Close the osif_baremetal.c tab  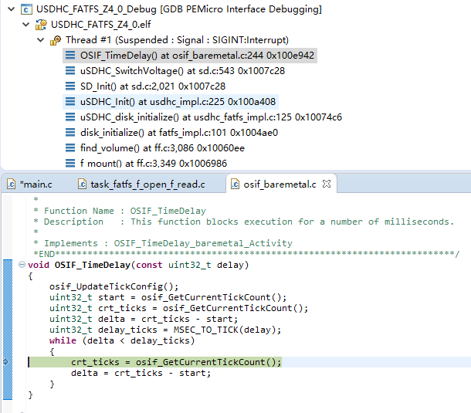click(x=327, y=184)
